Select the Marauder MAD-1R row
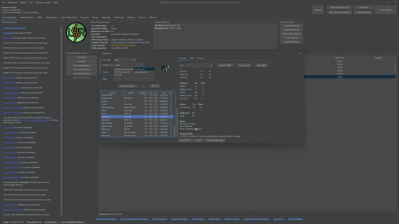Image resolution: width=399 pixels, height=224 pixels. point(138,120)
